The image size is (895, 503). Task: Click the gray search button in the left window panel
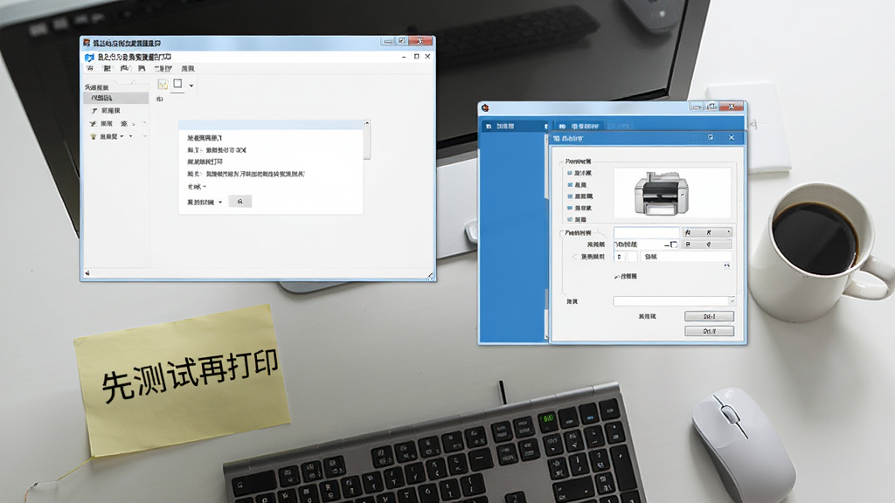(239, 202)
